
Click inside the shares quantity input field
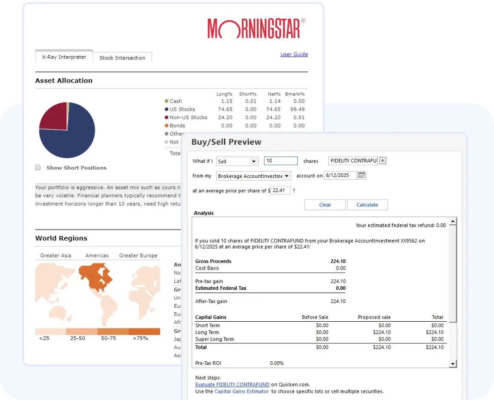(x=281, y=161)
